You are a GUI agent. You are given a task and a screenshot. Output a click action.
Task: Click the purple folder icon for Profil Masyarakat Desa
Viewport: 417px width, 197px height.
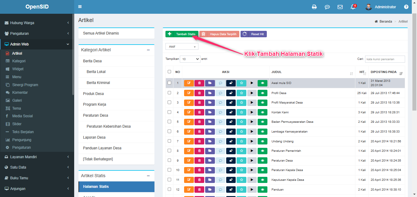[x=210, y=103]
